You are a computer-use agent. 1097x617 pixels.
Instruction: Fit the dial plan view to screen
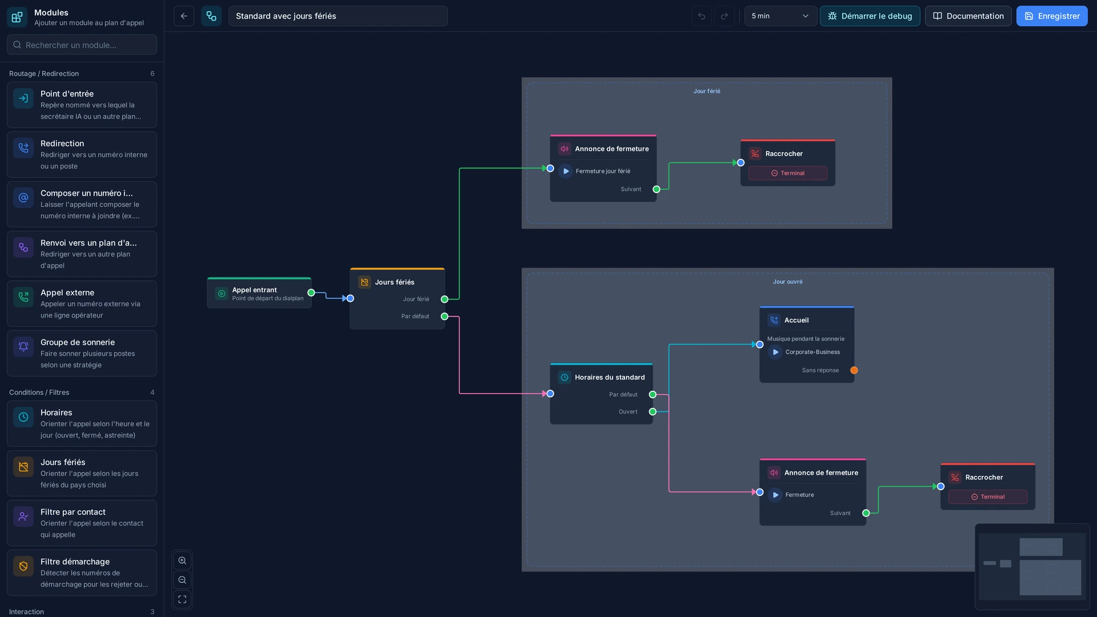[x=182, y=599]
